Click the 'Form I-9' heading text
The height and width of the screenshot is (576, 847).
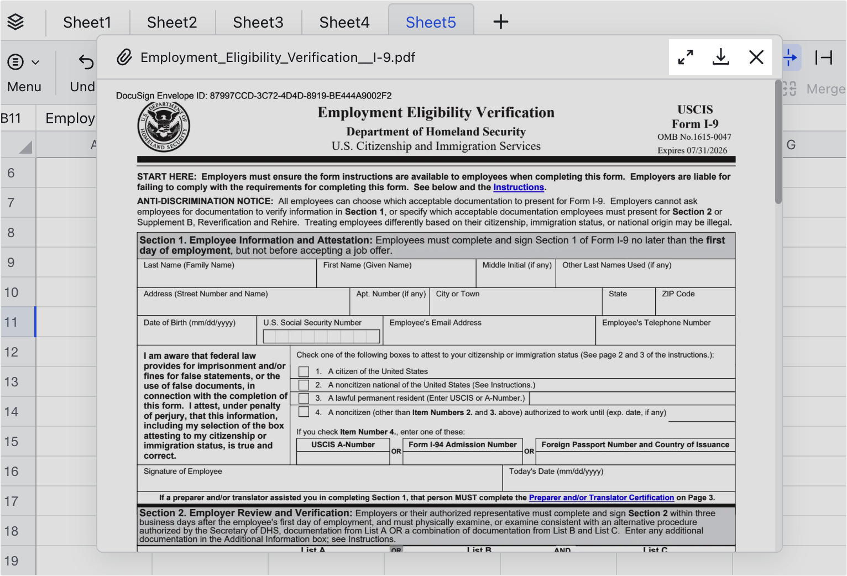coord(695,124)
